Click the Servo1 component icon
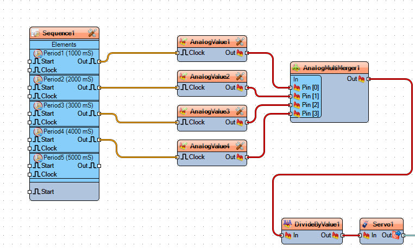 pos(366,224)
